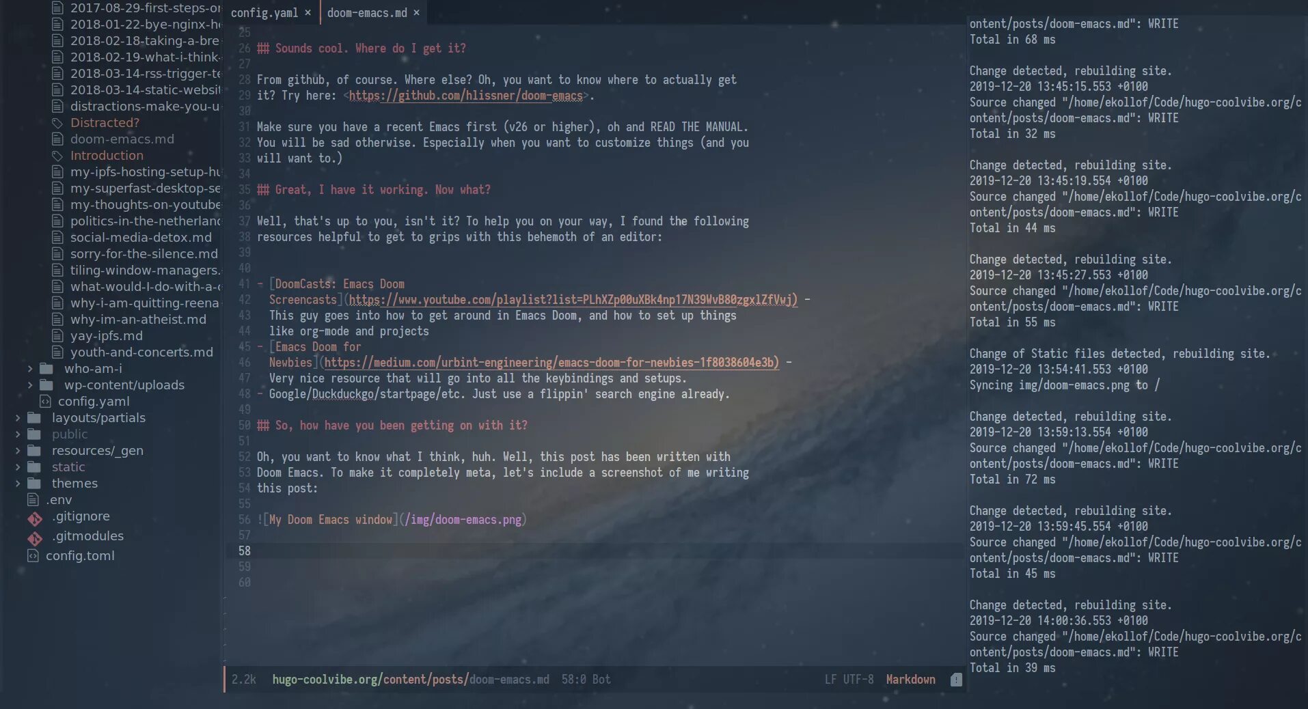
Task: Click the file icon beside why-im-an-atheist.md
Action: [x=57, y=320]
